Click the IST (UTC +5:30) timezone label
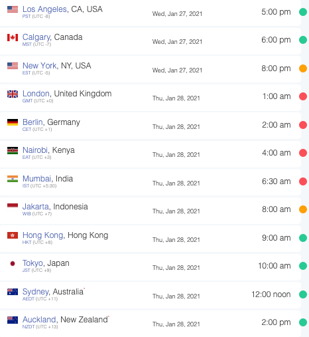 tap(39, 186)
